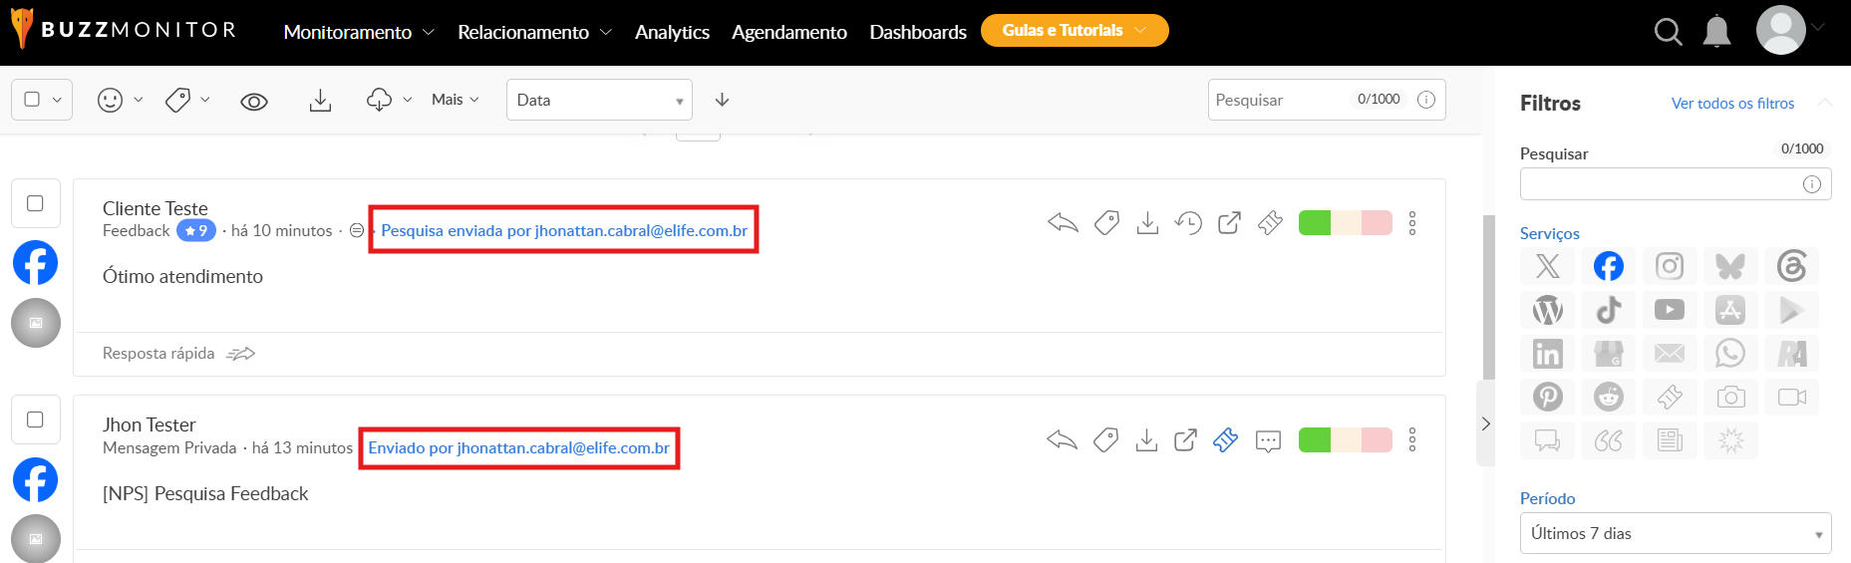The image size is (1851, 563).
Task: Click the tag icon on Cliente Teste post
Action: click(1106, 223)
